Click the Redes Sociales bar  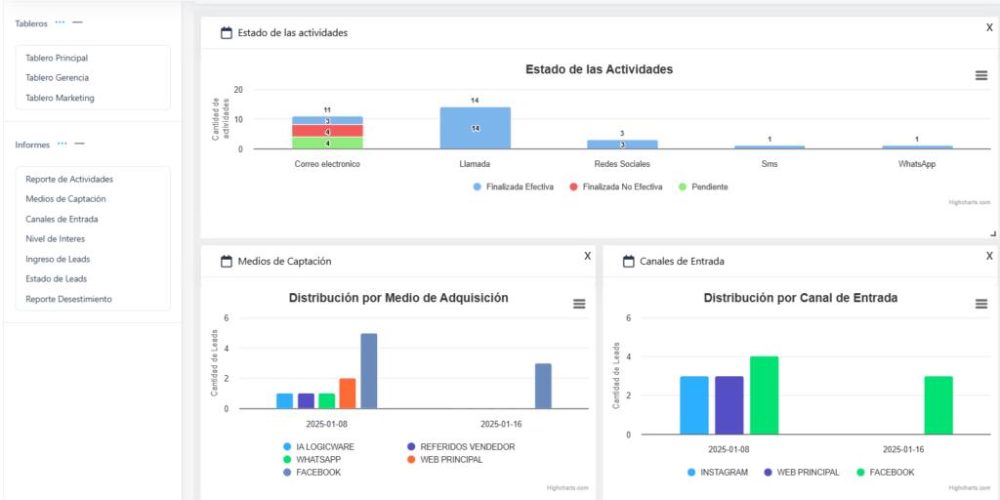click(622, 145)
